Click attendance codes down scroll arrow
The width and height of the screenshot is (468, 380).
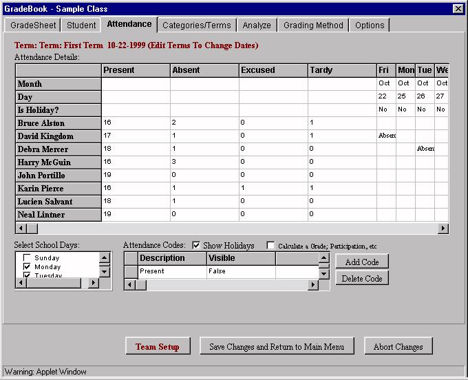point(324,273)
